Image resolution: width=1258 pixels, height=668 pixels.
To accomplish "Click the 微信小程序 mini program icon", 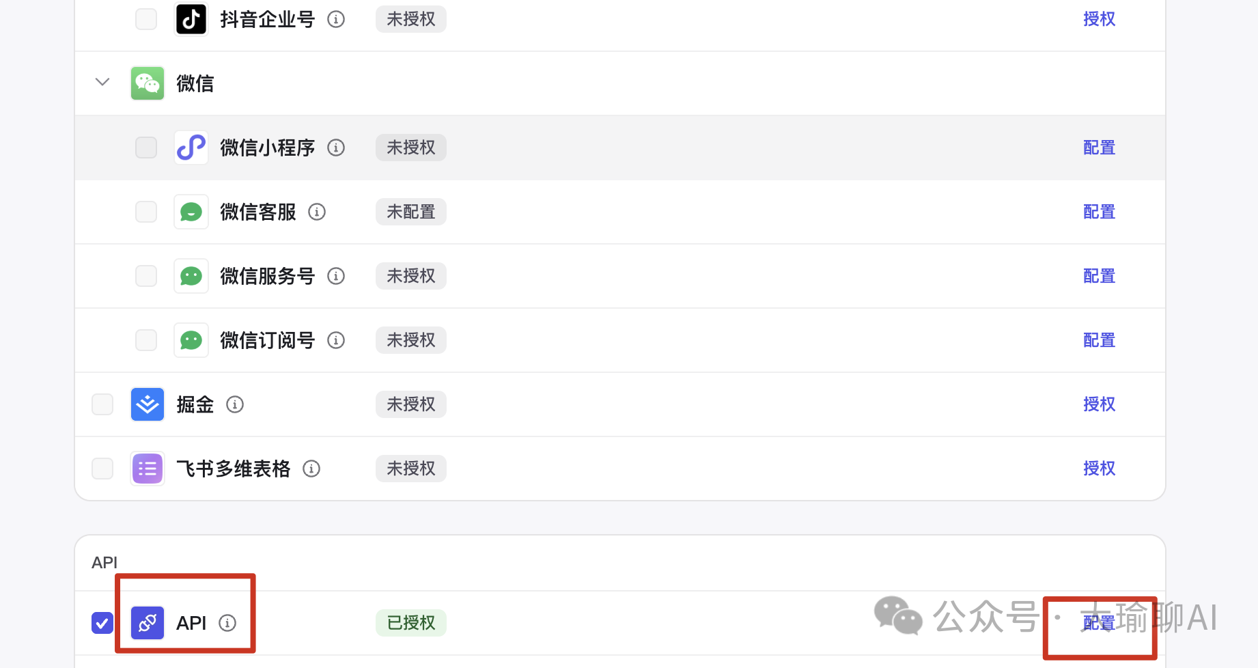I will (191, 147).
